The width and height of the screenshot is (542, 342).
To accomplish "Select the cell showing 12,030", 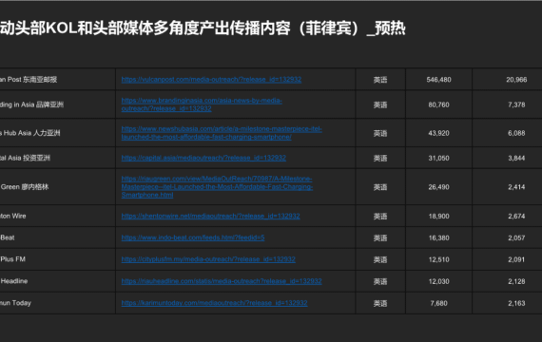I will pyautogui.click(x=438, y=281).
